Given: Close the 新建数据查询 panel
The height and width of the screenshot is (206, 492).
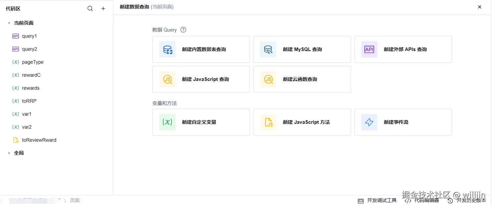Looking at the screenshot, I should pyautogui.click(x=480, y=7).
